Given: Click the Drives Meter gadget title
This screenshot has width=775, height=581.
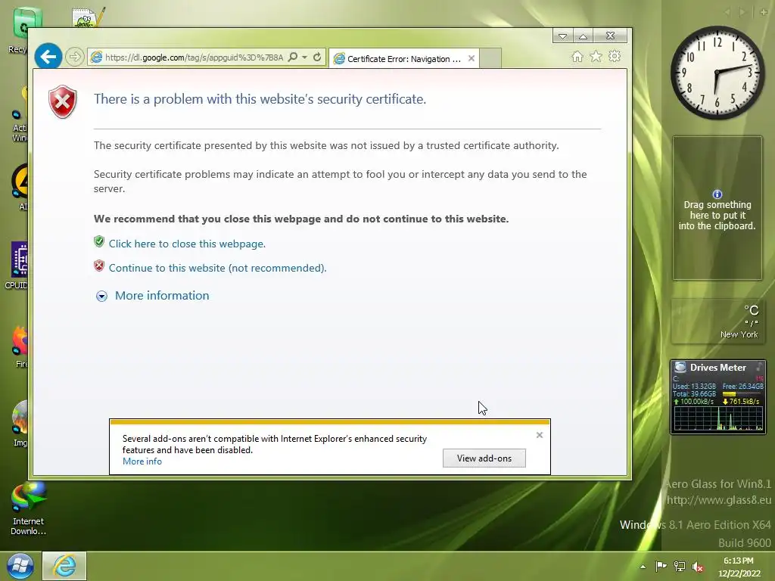Looking at the screenshot, I should [717, 368].
